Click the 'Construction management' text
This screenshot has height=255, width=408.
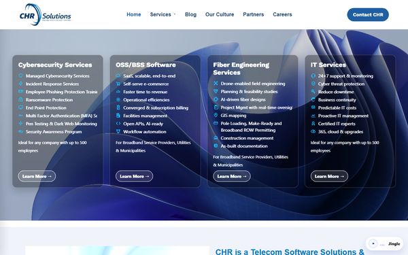point(247,138)
